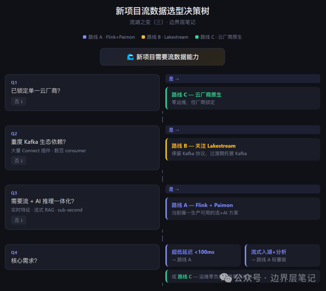Viewport: 326px width, 291px height.
Task: Open result card 路线 C — 云厂商原生
Action: [243, 98]
